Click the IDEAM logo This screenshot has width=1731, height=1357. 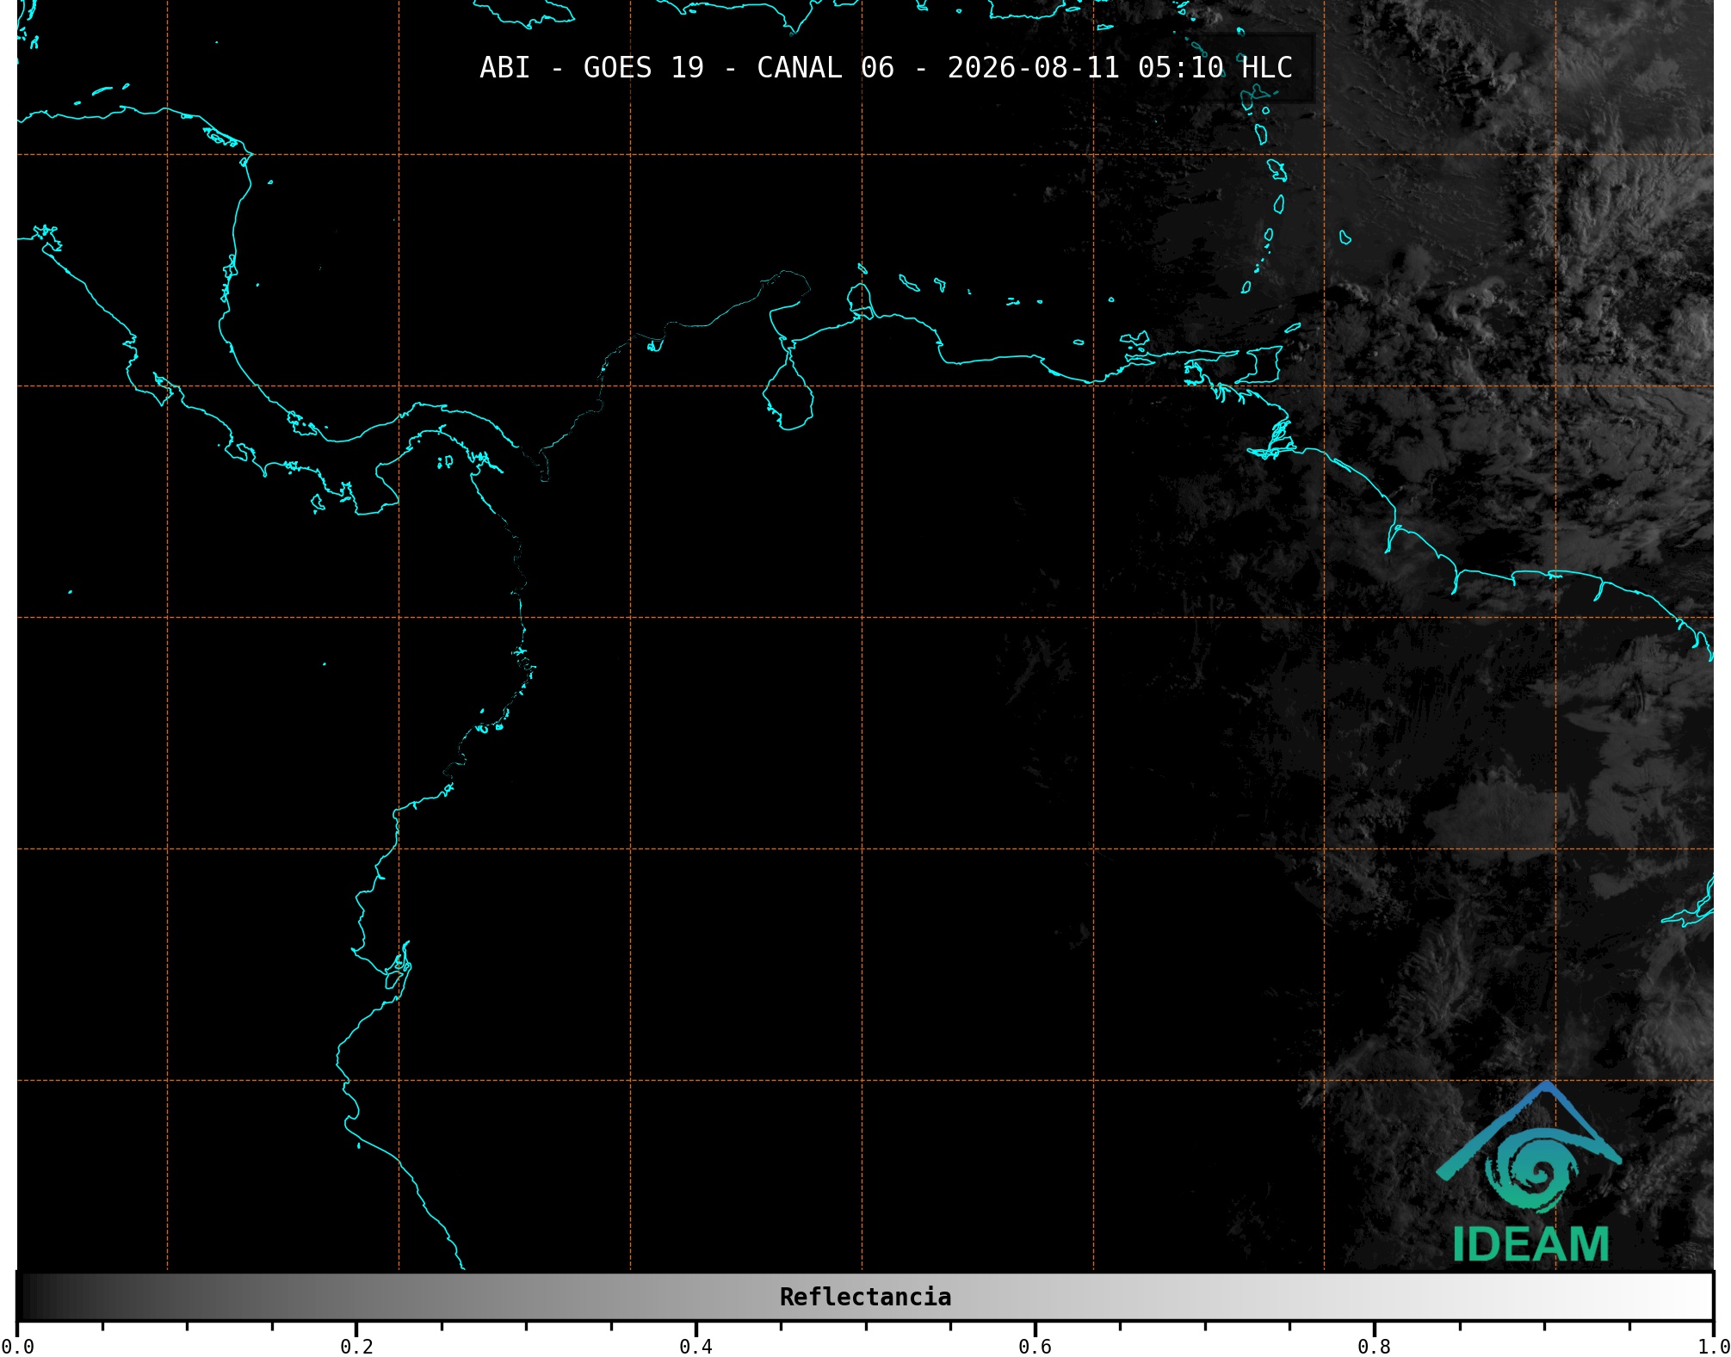(1530, 1172)
